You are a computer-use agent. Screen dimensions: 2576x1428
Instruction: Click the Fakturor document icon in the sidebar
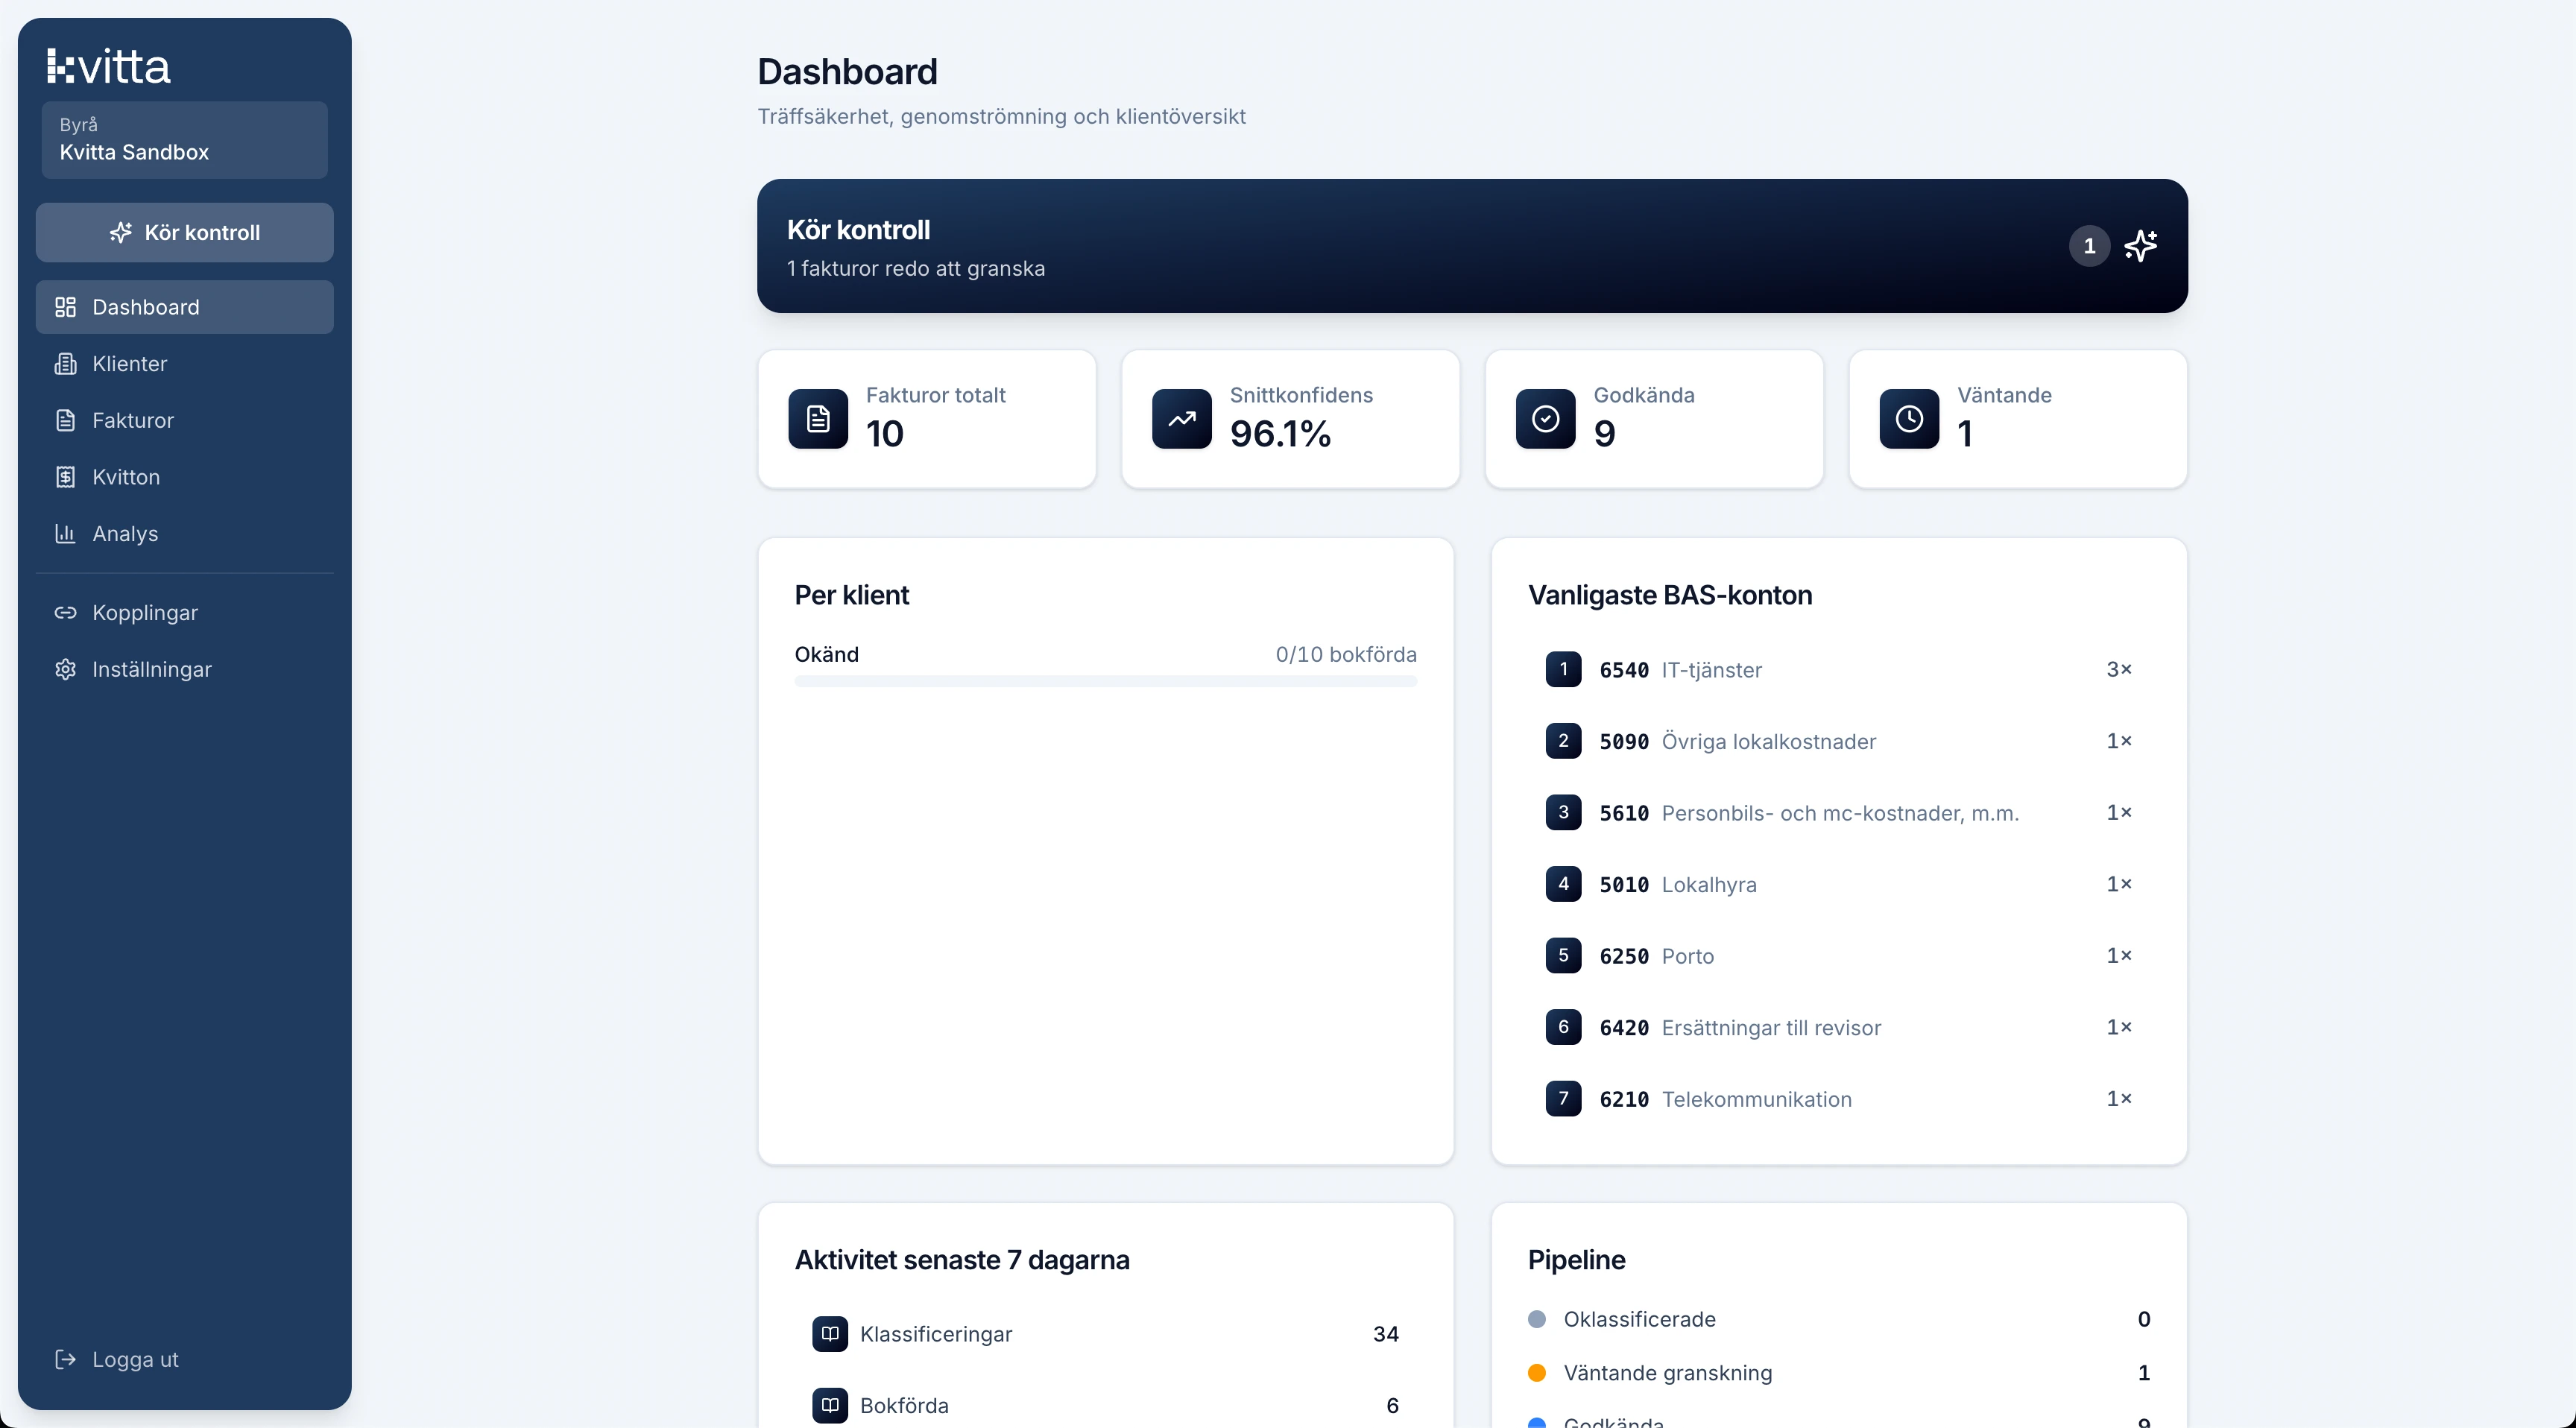click(65, 421)
